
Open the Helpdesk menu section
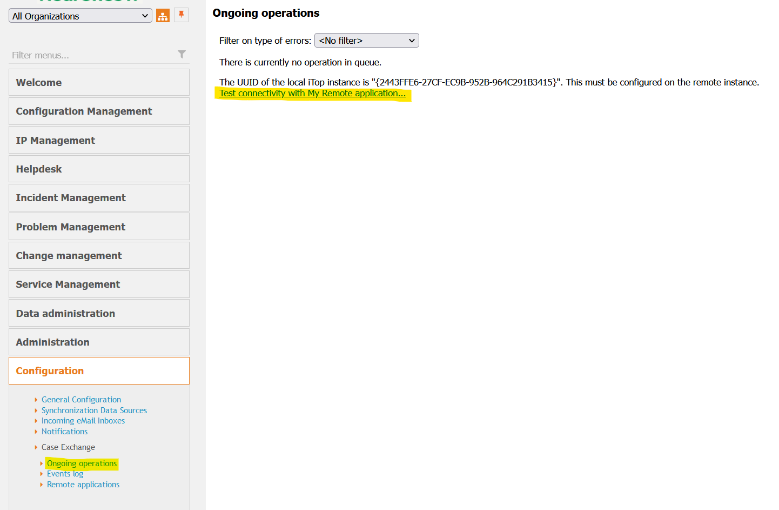coord(99,169)
